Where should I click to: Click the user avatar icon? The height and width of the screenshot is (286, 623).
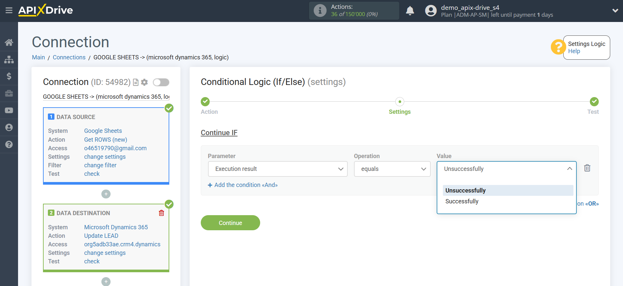[x=431, y=10]
